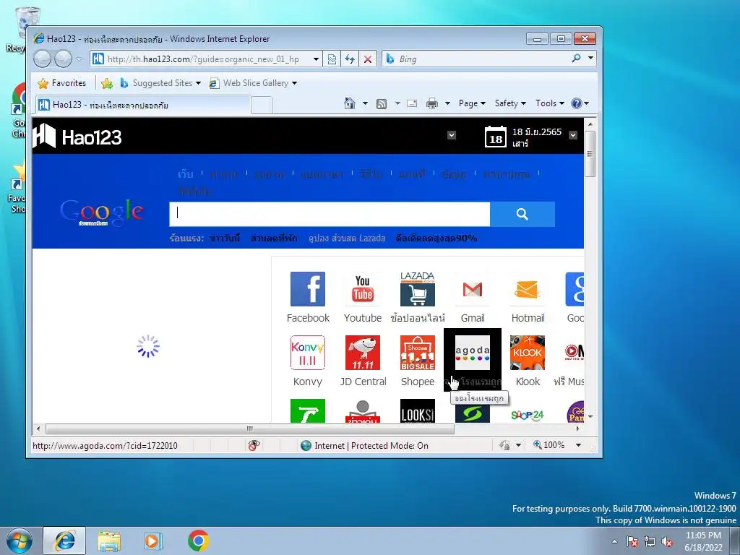Open the Gmail shortcut icon
The image size is (740, 555).
coord(473,289)
